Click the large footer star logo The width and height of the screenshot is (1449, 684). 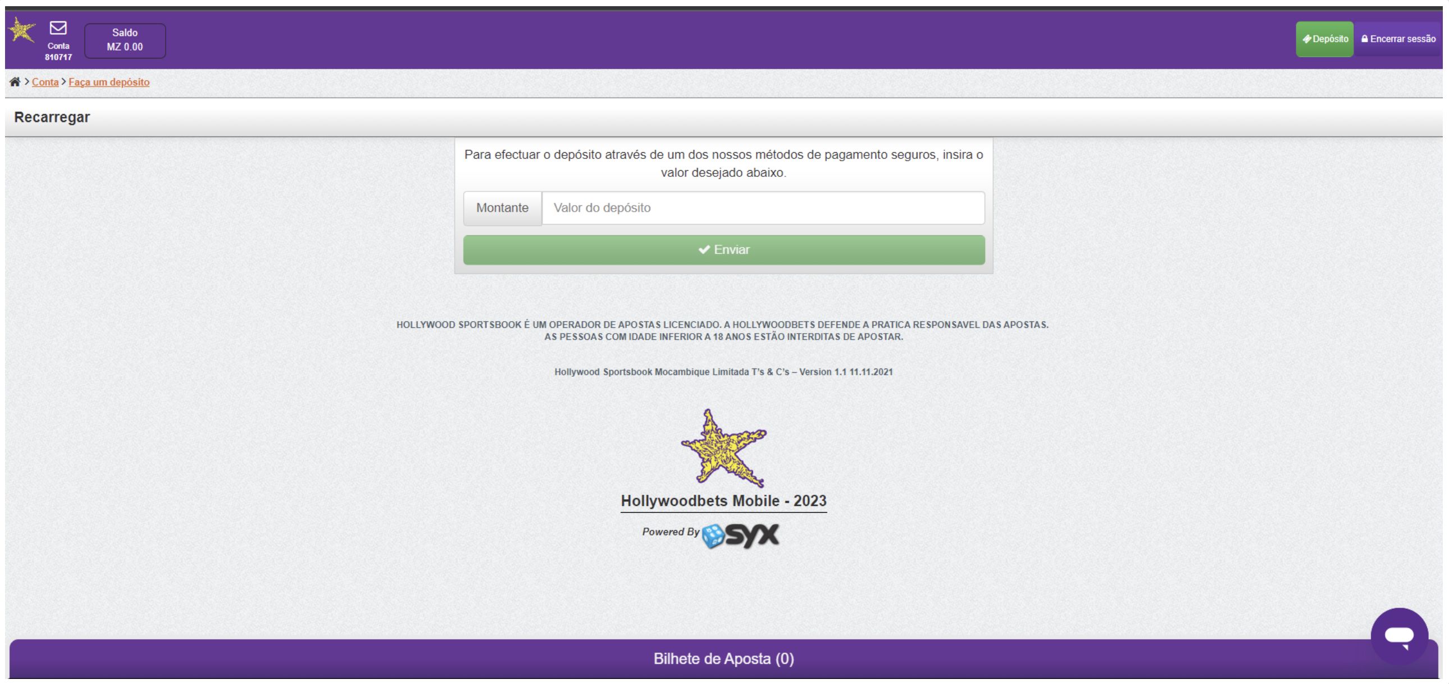pos(724,448)
